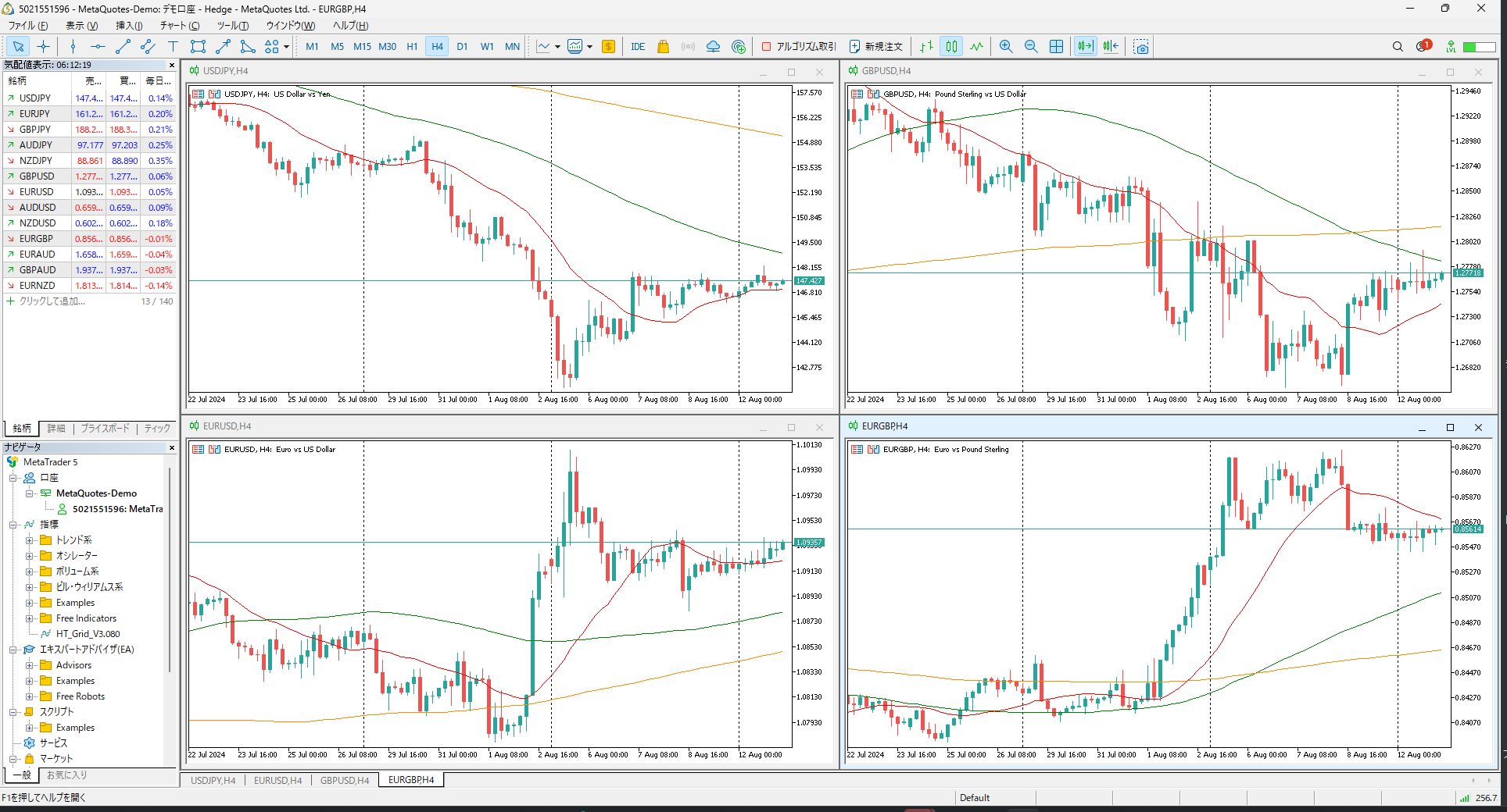Screen dimensions: 1507x812
Task: Enable アルゴリズム取引 algo trading button
Action: click(798, 47)
